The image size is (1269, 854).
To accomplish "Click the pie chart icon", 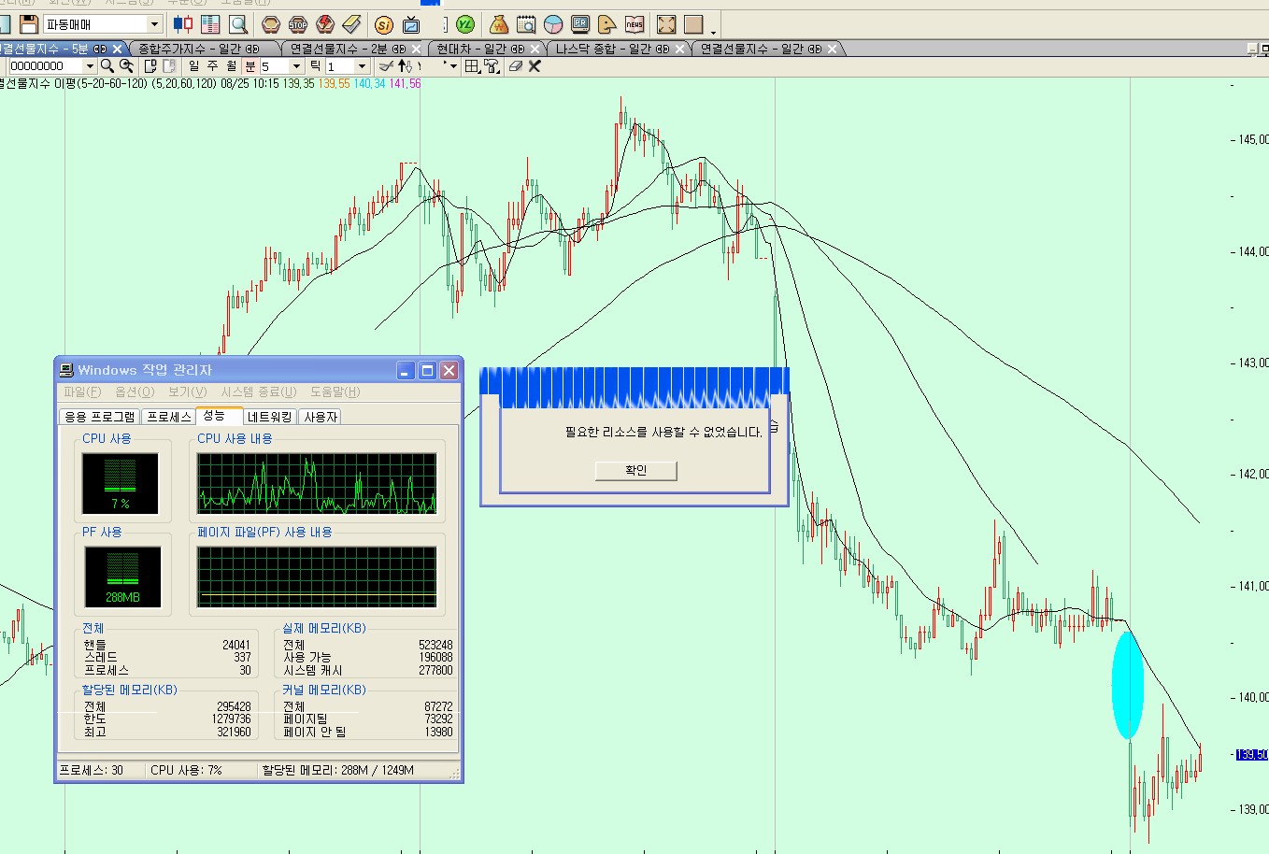I will tap(553, 24).
